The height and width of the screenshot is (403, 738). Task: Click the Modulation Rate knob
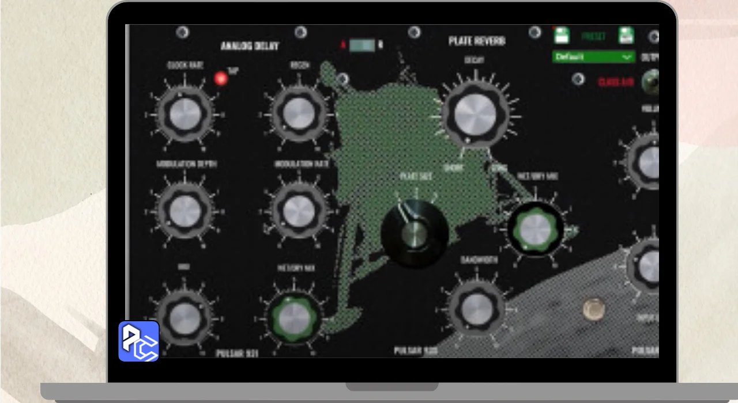pyautogui.click(x=299, y=211)
